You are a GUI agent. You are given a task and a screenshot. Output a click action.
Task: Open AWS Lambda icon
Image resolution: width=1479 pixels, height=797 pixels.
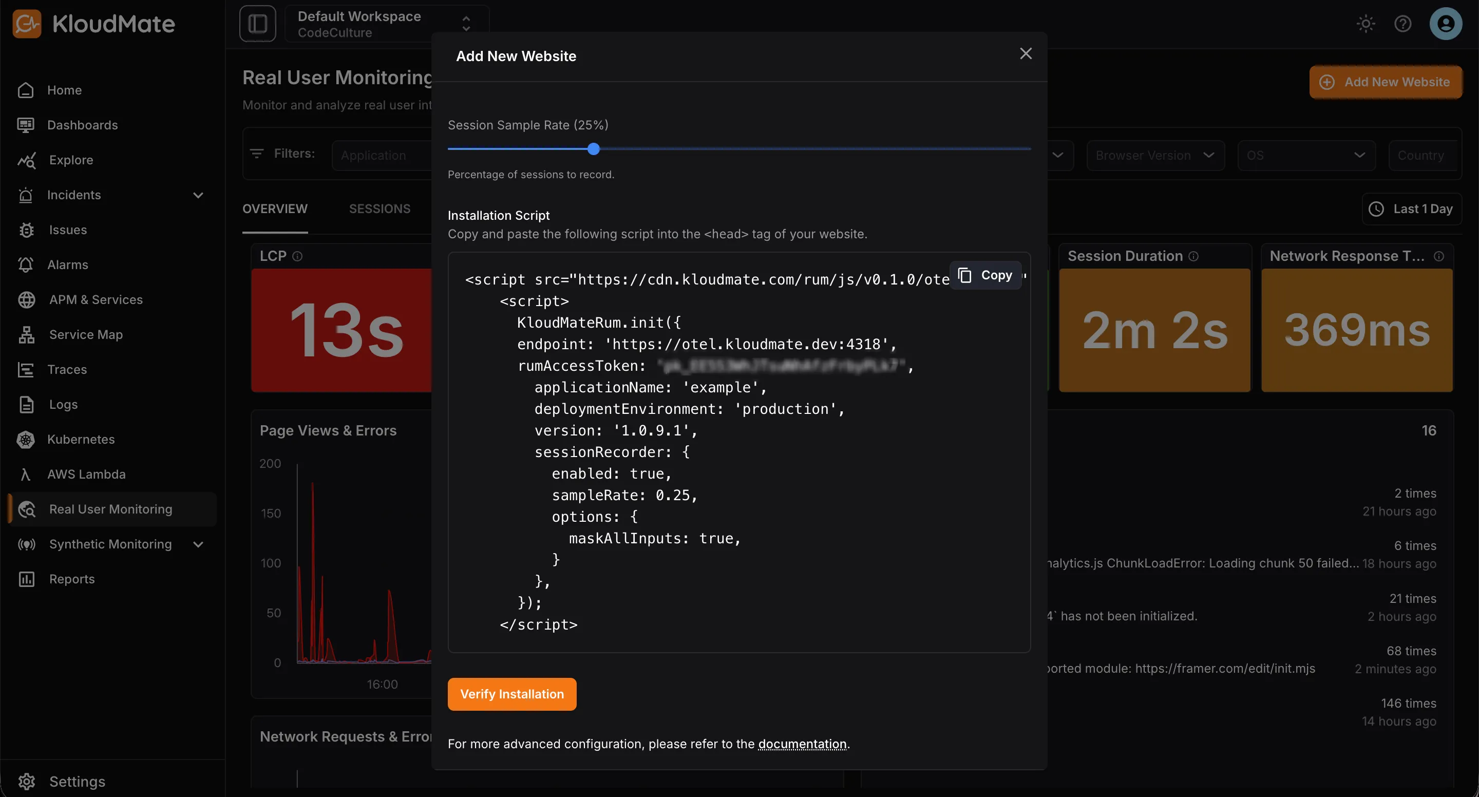[x=25, y=475]
